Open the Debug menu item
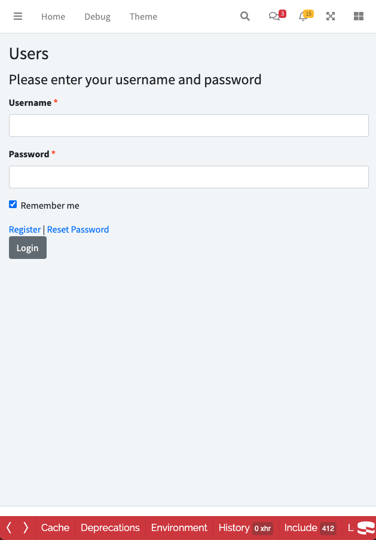This screenshot has height=540, width=376. click(x=97, y=17)
